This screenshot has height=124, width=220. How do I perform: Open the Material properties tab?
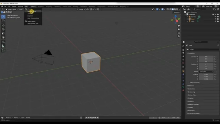pyautogui.click(x=183, y=90)
